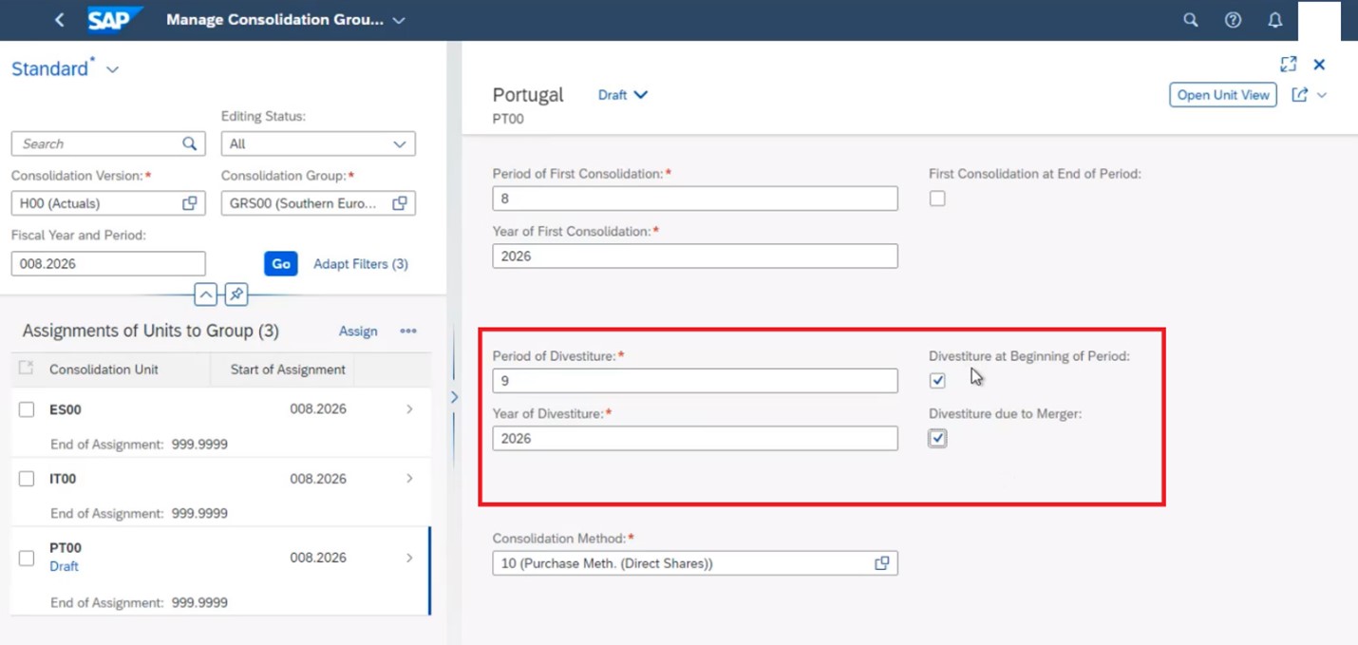The image size is (1358, 645).
Task: Toggle Divestiture due to Merger checkbox
Action: (937, 439)
